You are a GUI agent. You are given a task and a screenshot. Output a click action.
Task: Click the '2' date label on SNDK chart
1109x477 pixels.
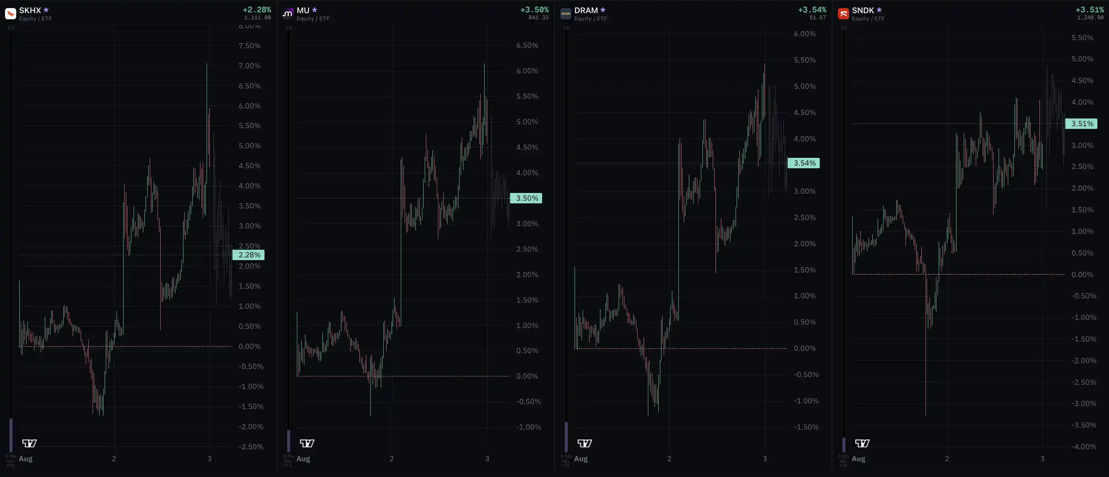[x=947, y=458]
